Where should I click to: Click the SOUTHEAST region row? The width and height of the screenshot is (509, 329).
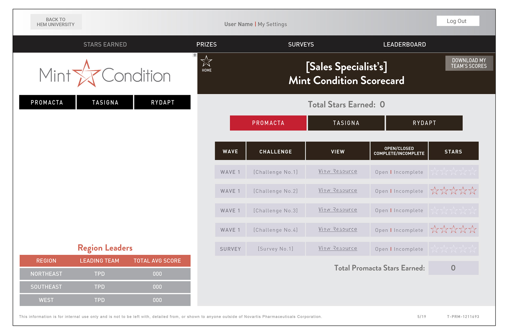coord(105,287)
